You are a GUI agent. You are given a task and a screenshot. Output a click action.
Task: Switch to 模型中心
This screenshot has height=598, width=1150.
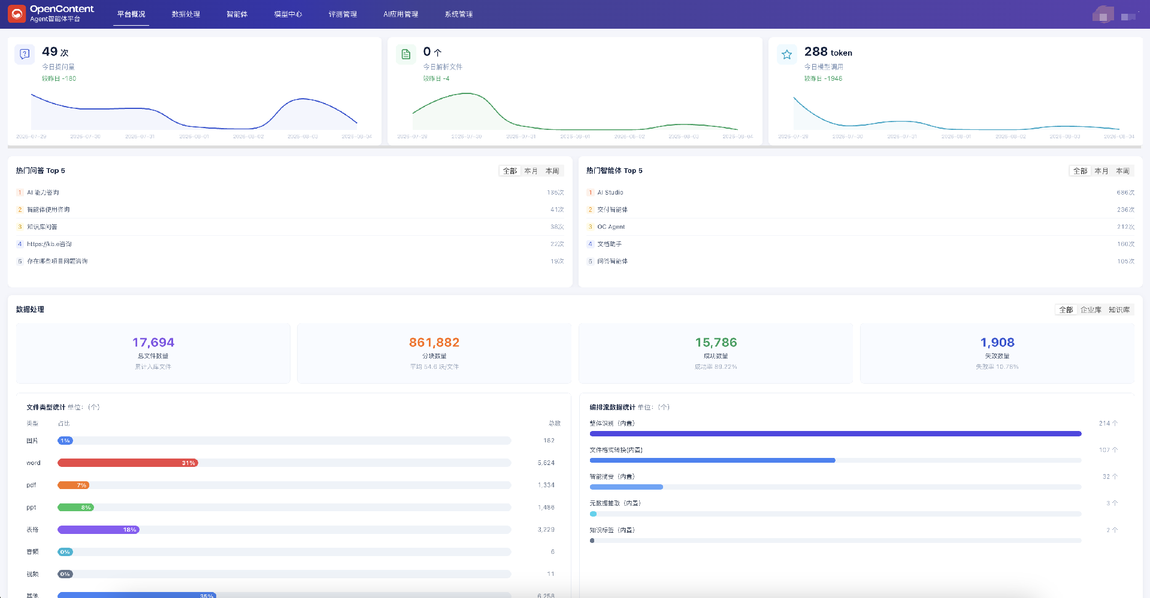click(288, 14)
